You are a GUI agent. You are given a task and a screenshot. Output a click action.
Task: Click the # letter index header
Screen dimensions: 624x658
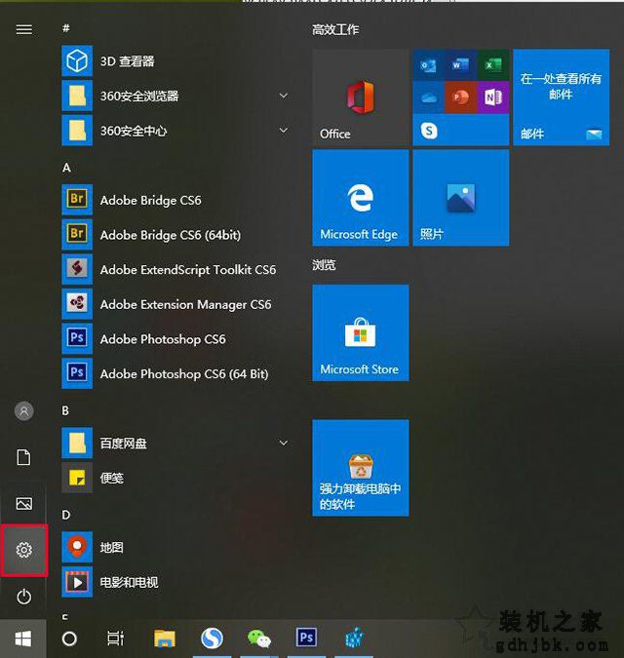(x=66, y=28)
